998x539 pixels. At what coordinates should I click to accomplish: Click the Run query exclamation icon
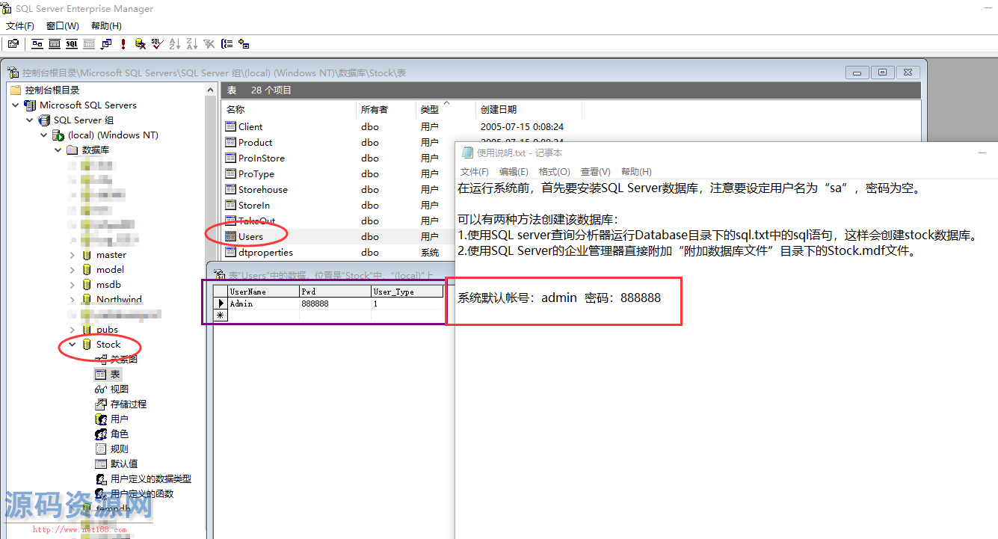pos(123,44)
